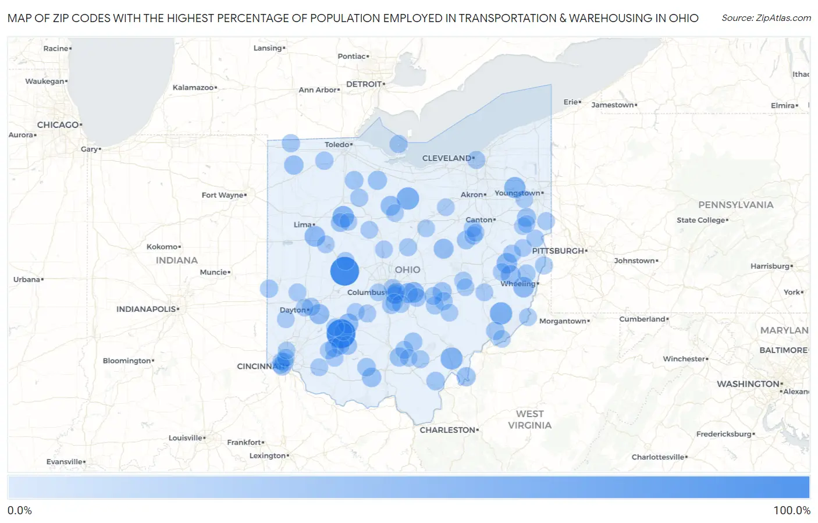Screen dimensions: 818x523
Task: Click the Muncie city label
Action: coord(214,272)
